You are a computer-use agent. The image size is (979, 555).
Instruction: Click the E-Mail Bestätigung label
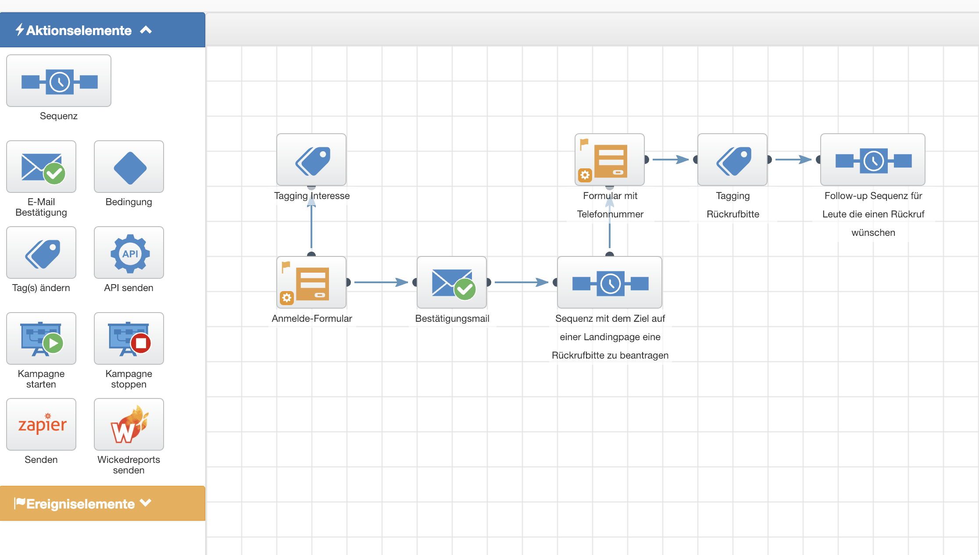[x=41, y=207]
